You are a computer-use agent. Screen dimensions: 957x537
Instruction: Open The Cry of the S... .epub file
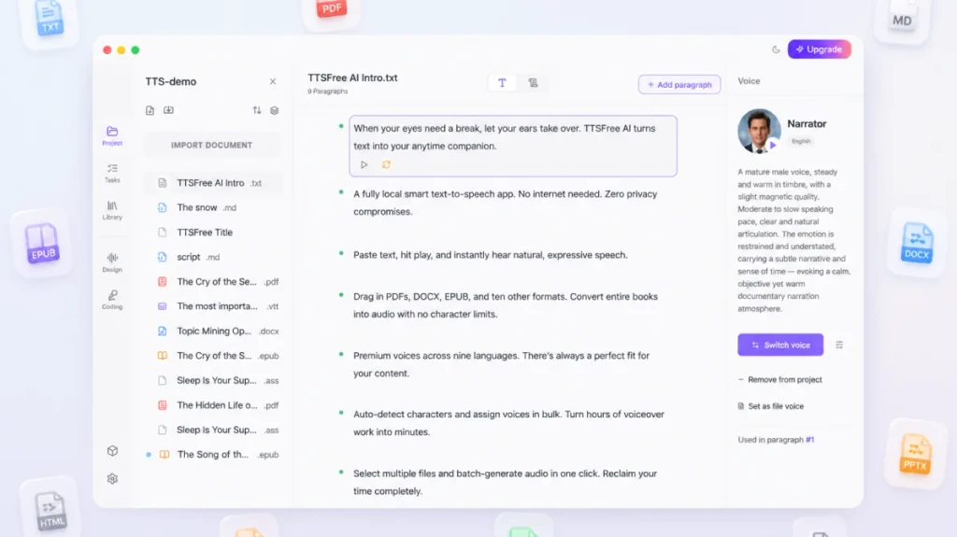[x=213, y=356]
